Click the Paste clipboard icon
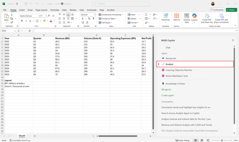Viewport: 239px width, 142px height. 6,16
